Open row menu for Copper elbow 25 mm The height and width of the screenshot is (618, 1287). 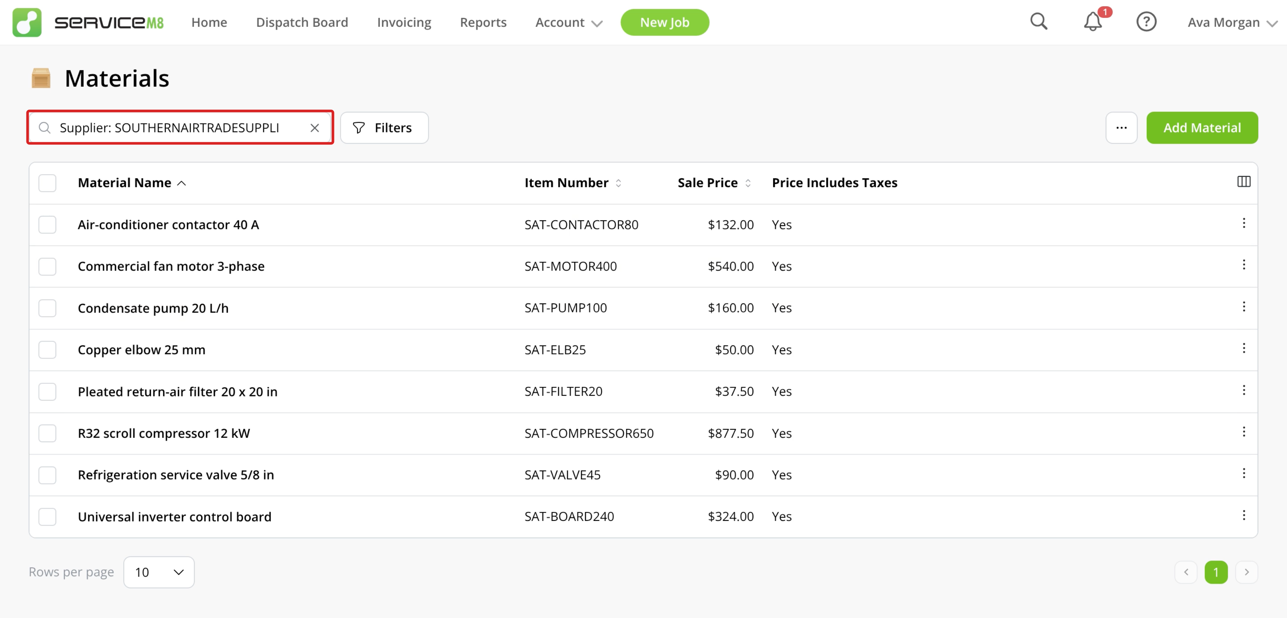click(x=1243, y=348)
